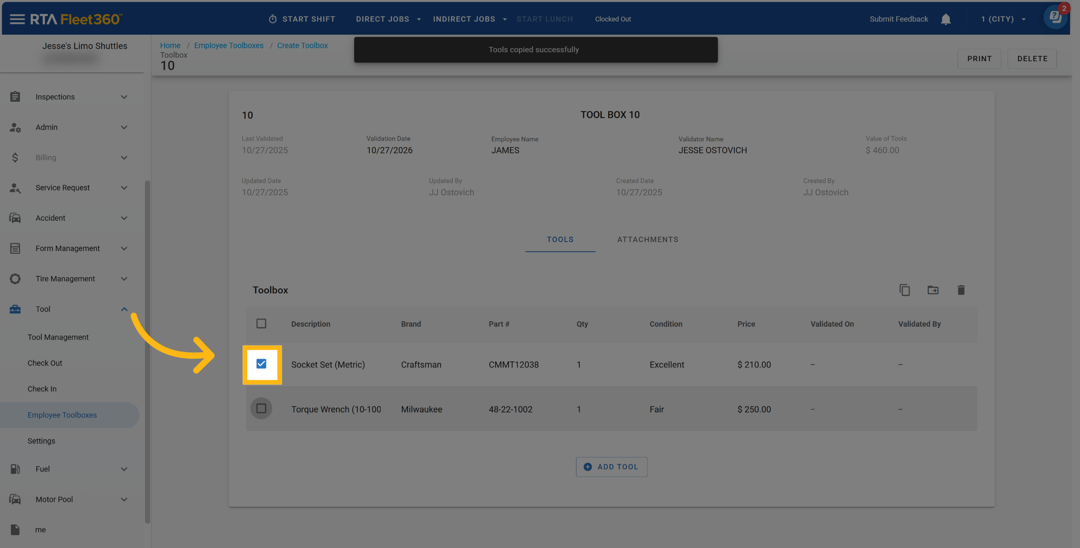
Task: Open the notifications bell
Action: click(945, 19)
